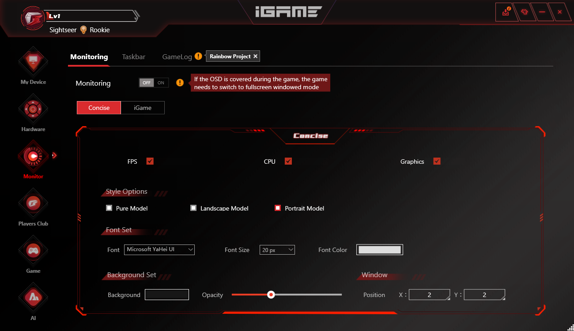Viewport: 574px width, 331px height.
Task: Open the Font dropdown Microsoft YaHei UI
Action: 159,249
